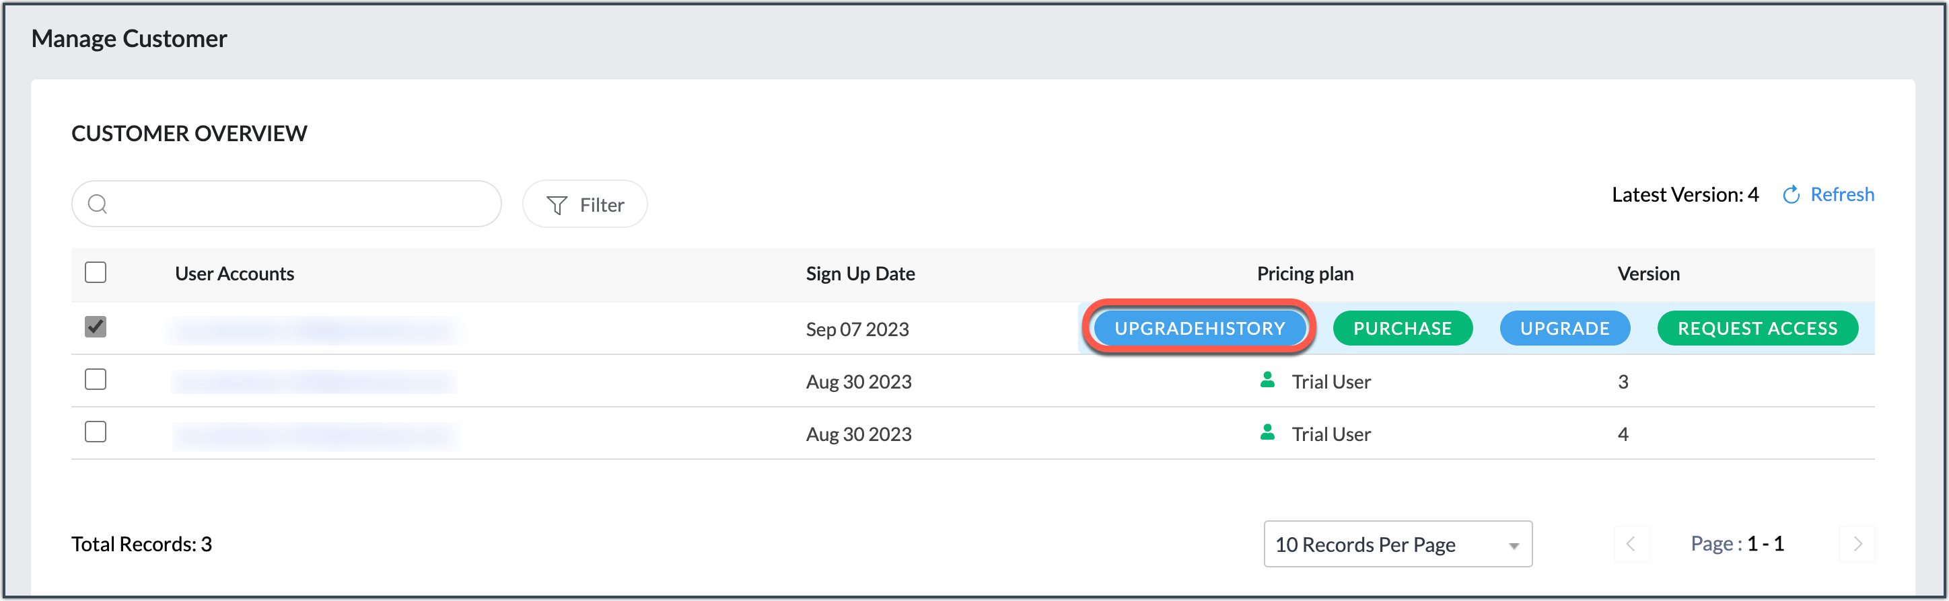Image resolution: width=1949 pixels, height=601 pixels.
Task: Click the REQUEST ACCESS button
Action: tap(1757, 328)
